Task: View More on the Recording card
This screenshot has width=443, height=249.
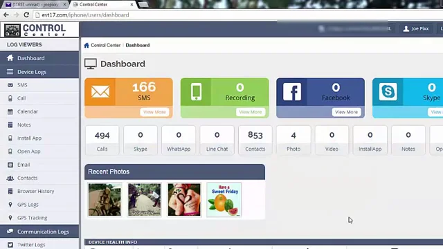Action: (x=251, y=112)
